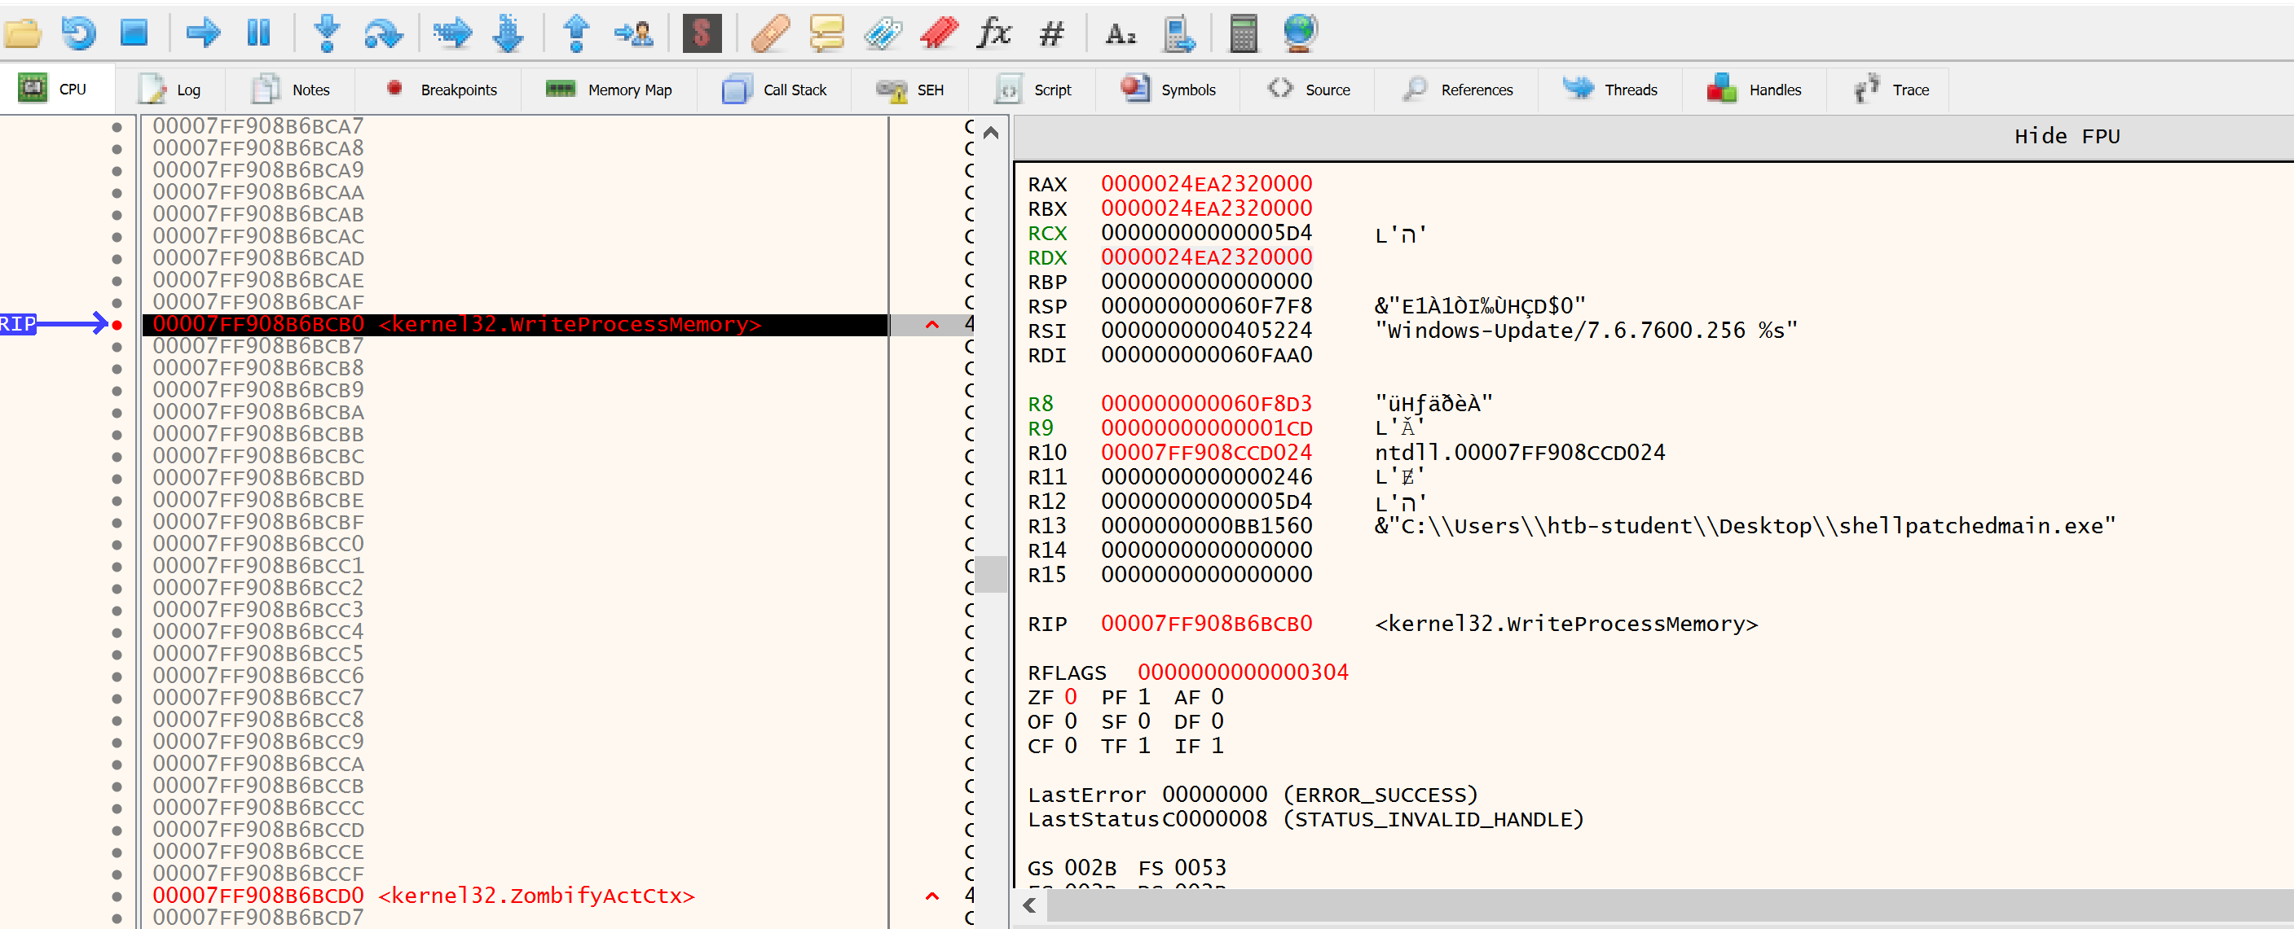Click the disassembly vertical scrollbar thumb
This screenshot has height=929, width=2294.
coord(990,574)
